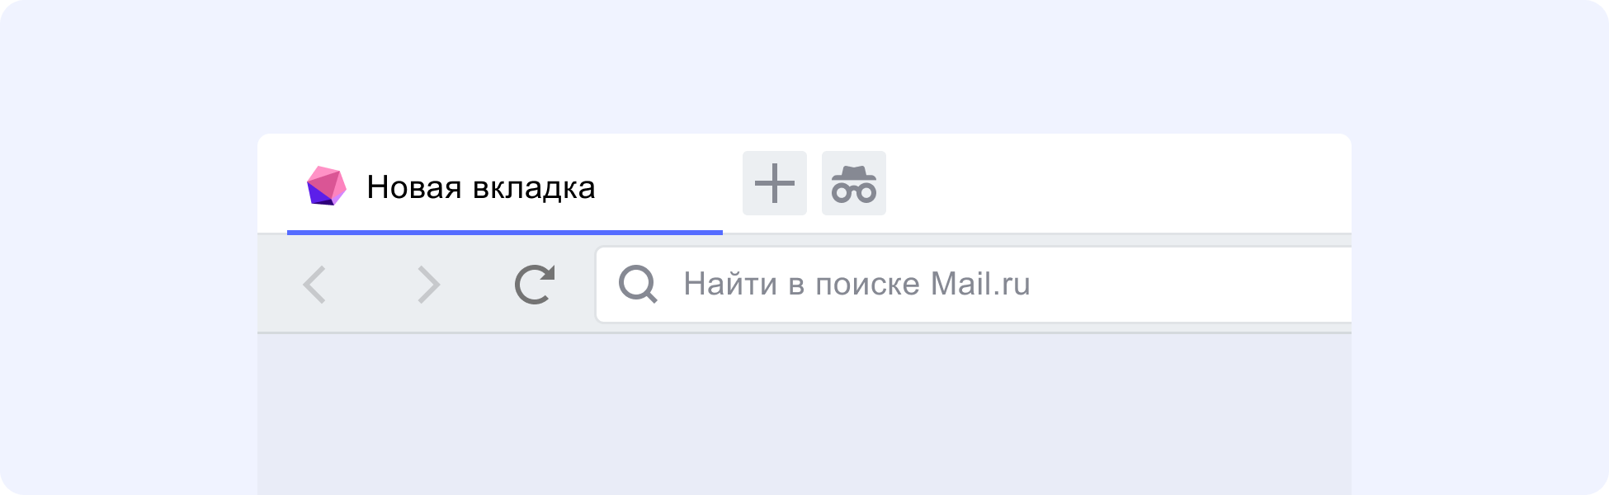Click the blue underline of the active tab

point(505,233)
